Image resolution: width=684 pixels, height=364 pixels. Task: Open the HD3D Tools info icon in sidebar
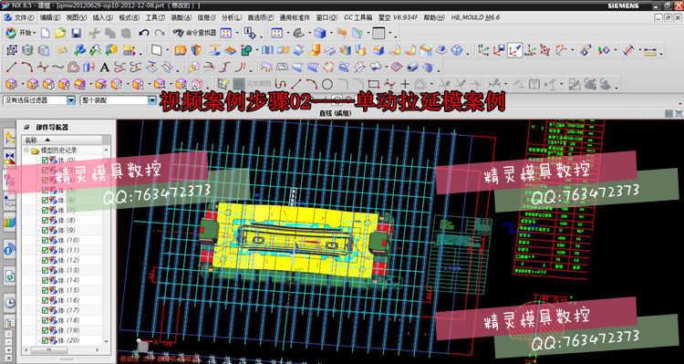pyautogui.click(x=10, y=250)
